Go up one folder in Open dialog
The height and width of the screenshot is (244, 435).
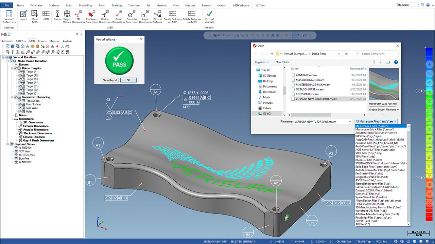272,54
